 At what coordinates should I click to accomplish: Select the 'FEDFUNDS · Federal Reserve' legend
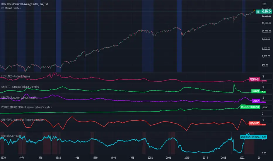click(16, 76)
